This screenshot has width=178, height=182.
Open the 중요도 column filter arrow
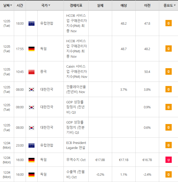175,5
